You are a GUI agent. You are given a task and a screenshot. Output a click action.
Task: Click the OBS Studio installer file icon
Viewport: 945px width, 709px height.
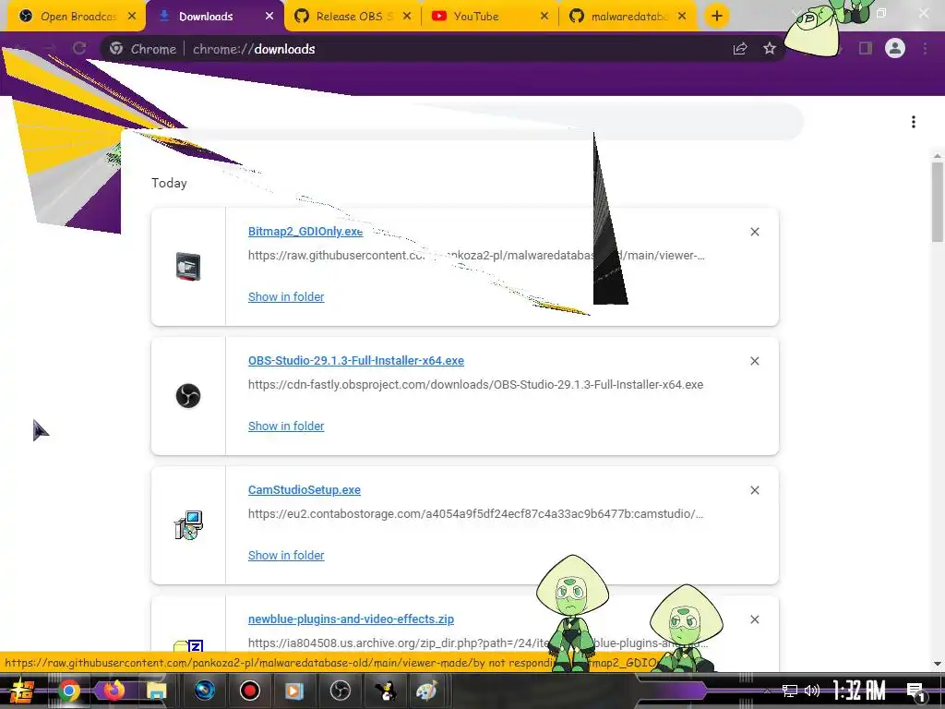188,396
